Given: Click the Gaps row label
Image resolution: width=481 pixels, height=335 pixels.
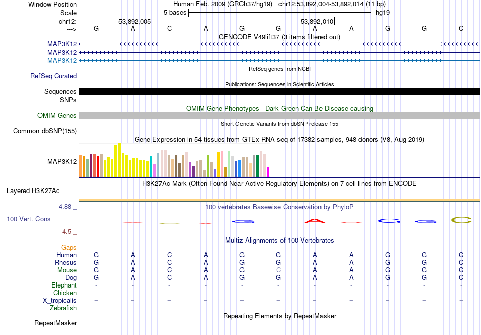Looking at the screenshot, I should click(69, 247).
